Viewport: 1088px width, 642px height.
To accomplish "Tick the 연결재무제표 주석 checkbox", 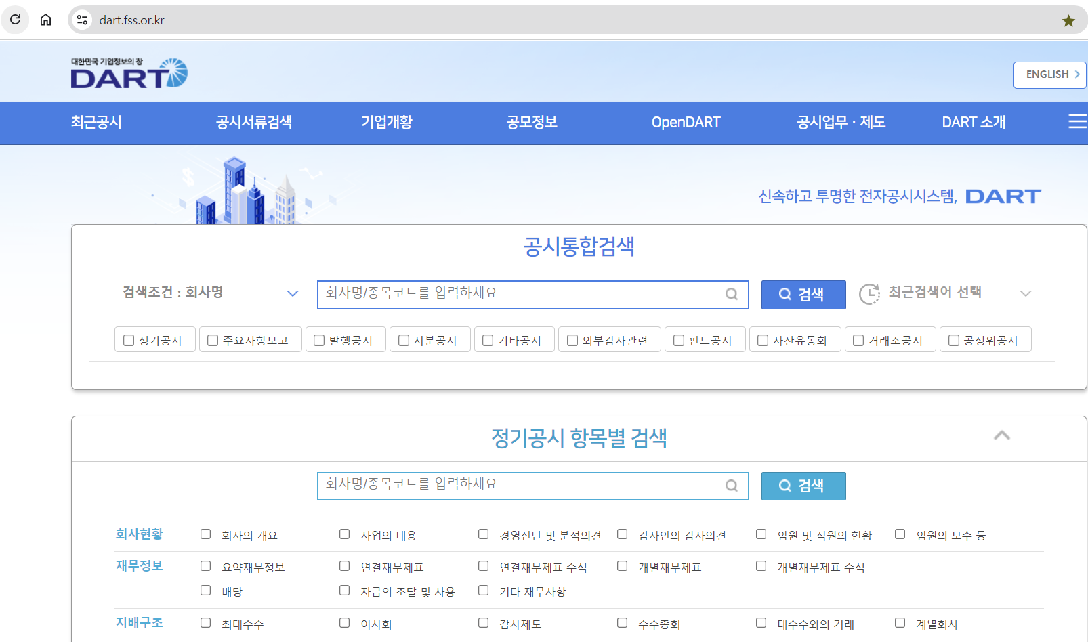I will click(484, 566).
